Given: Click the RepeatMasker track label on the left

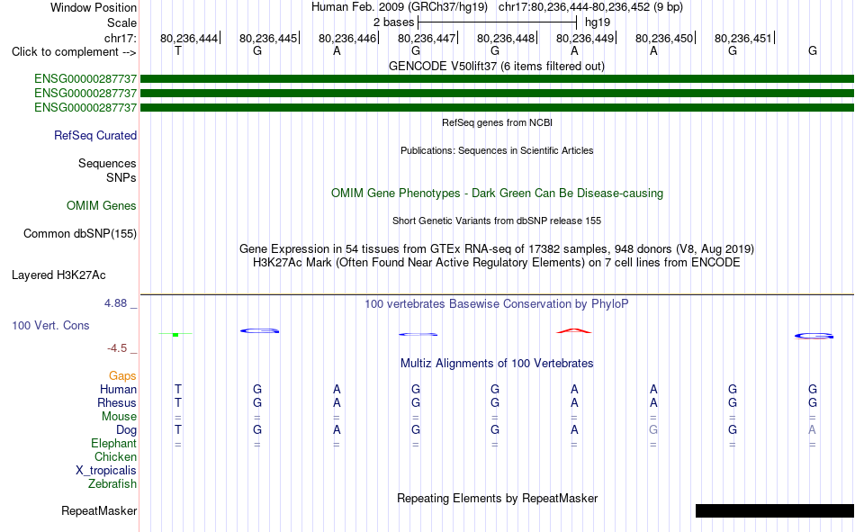Looking at the screenshot, I should tap(99, 510).
